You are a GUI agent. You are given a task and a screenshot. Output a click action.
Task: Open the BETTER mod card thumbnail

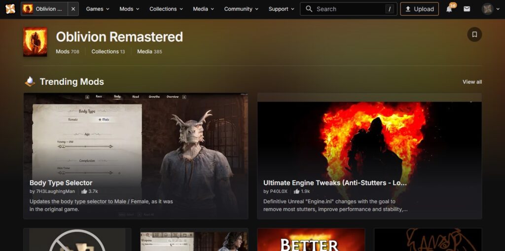tap(311, 240)
